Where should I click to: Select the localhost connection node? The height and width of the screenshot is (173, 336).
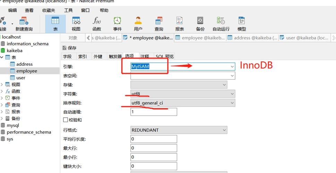[x=11, y=37]
